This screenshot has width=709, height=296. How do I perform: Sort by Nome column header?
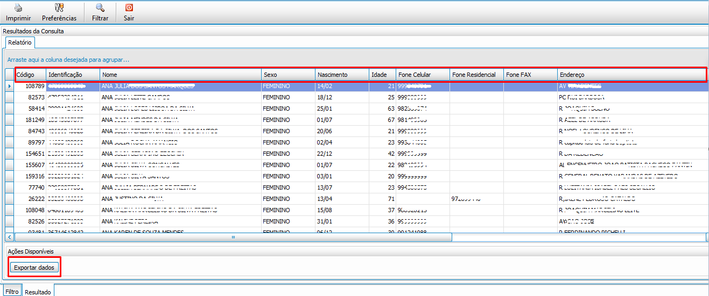tap(180, 75)
